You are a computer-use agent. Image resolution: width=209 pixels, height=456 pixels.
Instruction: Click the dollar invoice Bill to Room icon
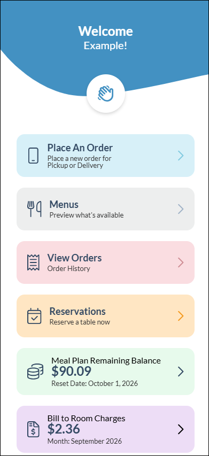point(33,429)
